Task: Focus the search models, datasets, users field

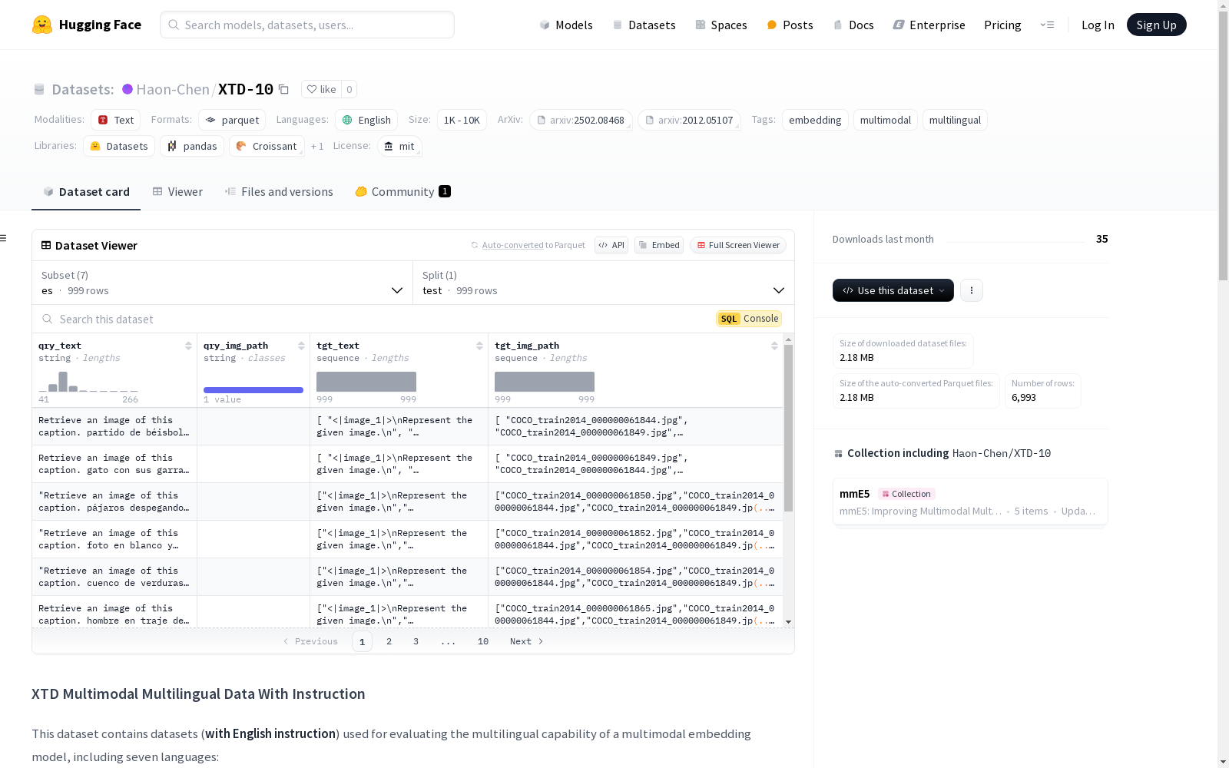Action: 307,25
